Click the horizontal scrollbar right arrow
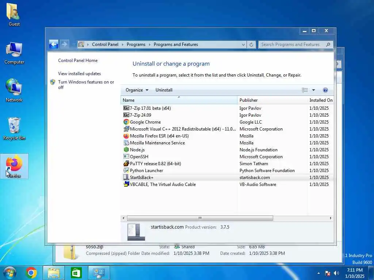The image size is (374, 280). point(331,218)
